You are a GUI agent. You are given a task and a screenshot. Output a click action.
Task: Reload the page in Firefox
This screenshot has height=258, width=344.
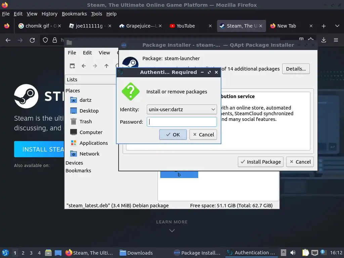(32, 40)
